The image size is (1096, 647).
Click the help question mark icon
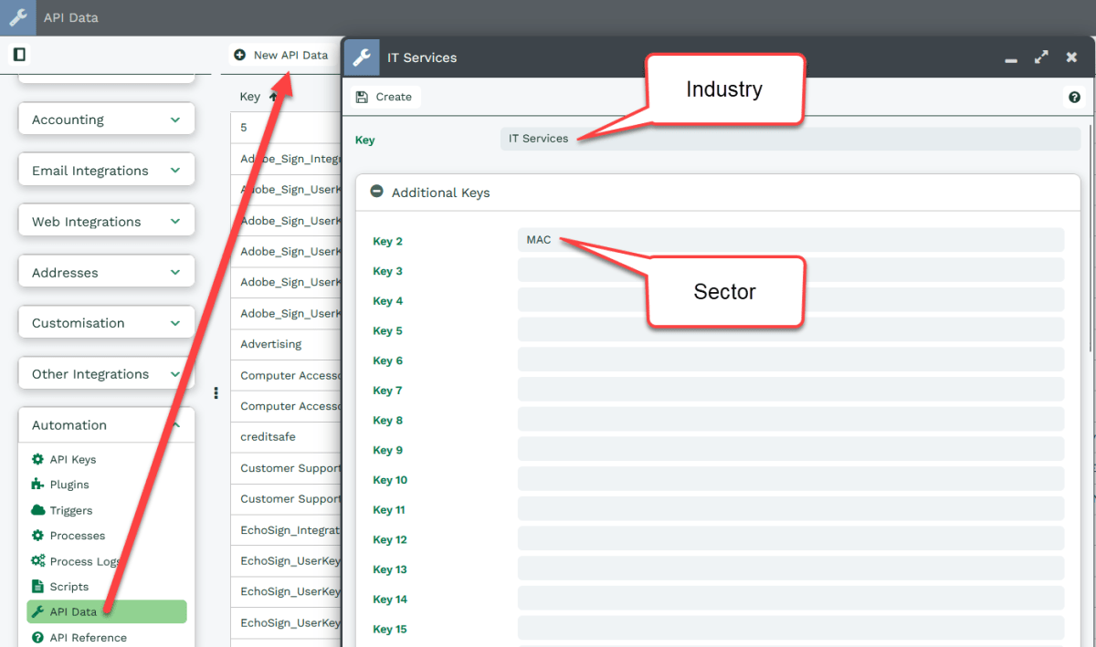(1074, 98)
